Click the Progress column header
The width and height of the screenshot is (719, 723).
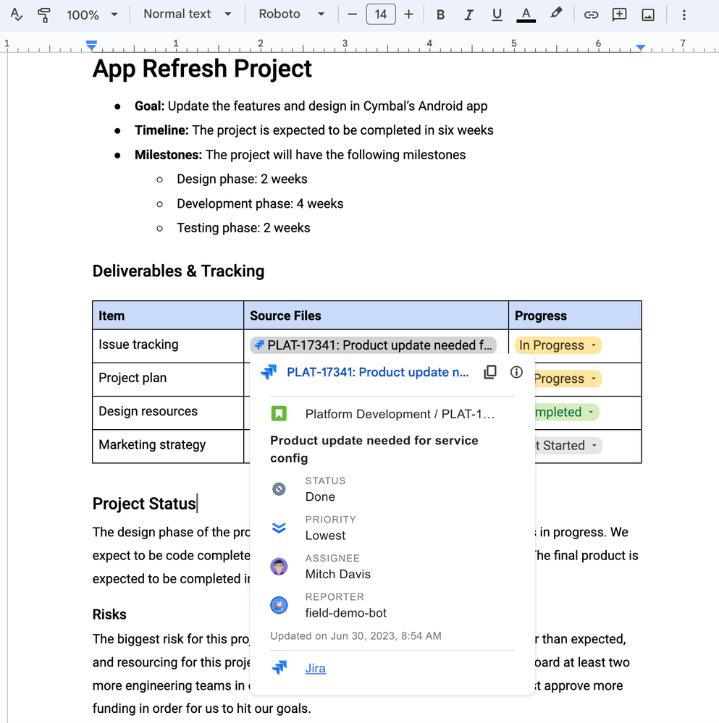click(575, 316)
